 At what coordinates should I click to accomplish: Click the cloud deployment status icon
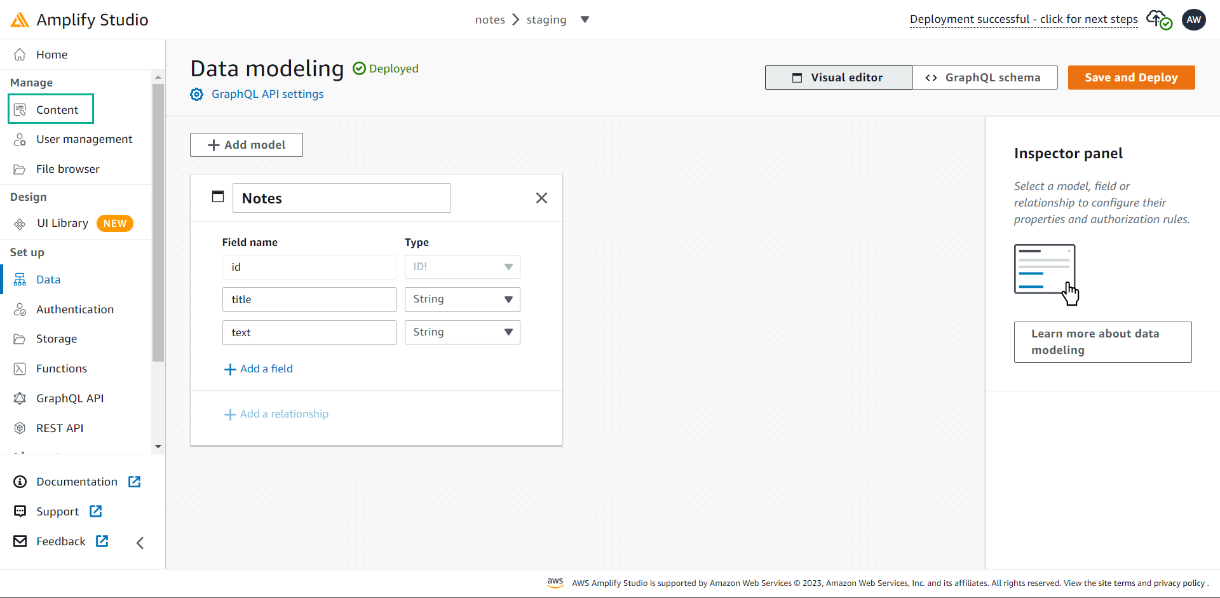1159,20
